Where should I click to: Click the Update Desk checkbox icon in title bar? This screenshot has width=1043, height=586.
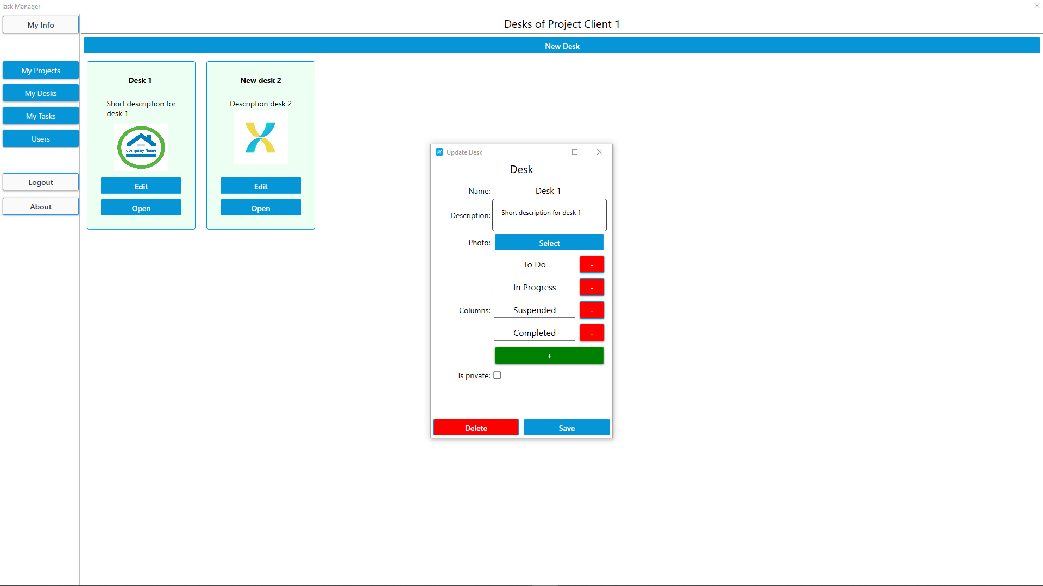point(439,152)
